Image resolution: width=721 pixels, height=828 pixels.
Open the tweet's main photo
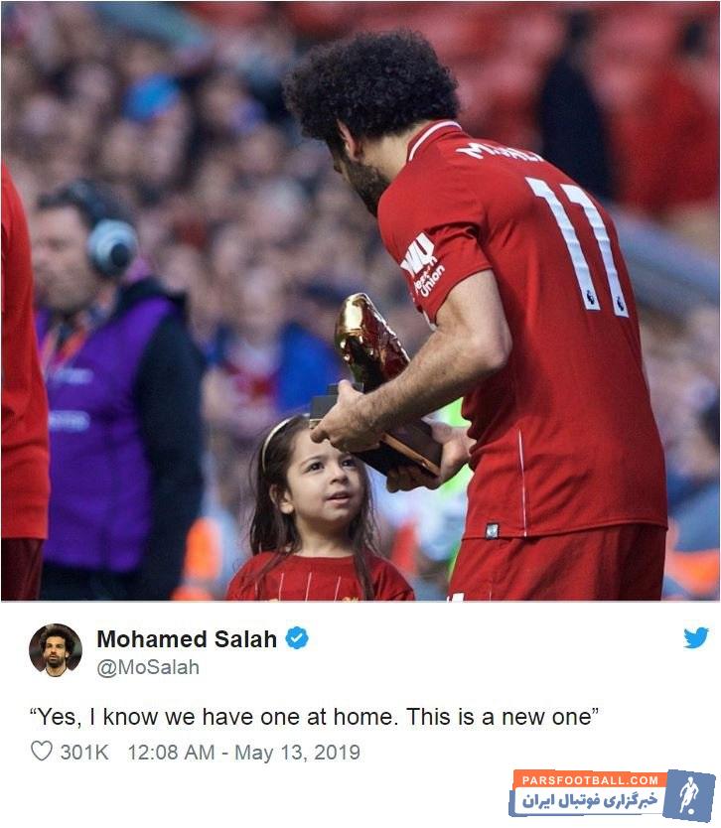point(360,301)
